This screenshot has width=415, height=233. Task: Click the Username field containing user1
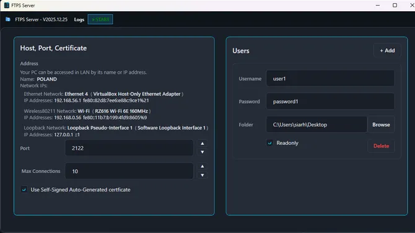[330, 78]
